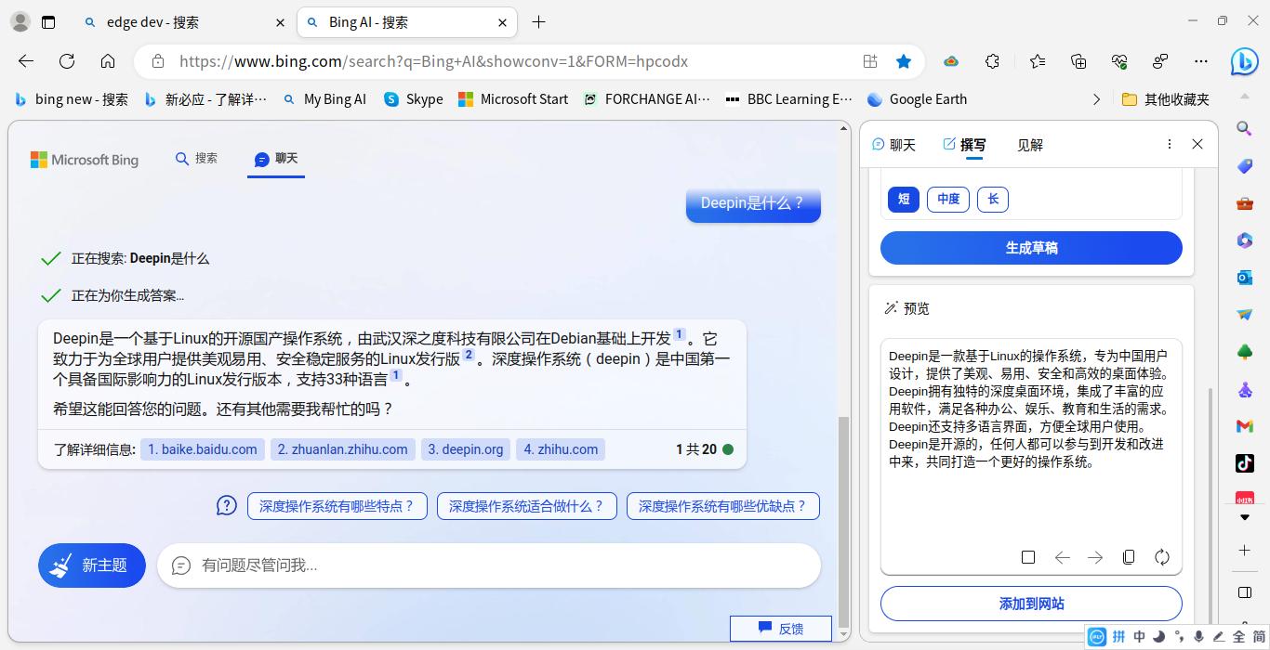Toggle the sidebar panel layout icon
The image size is (1270, 650).
click(x=1245, y=592)
